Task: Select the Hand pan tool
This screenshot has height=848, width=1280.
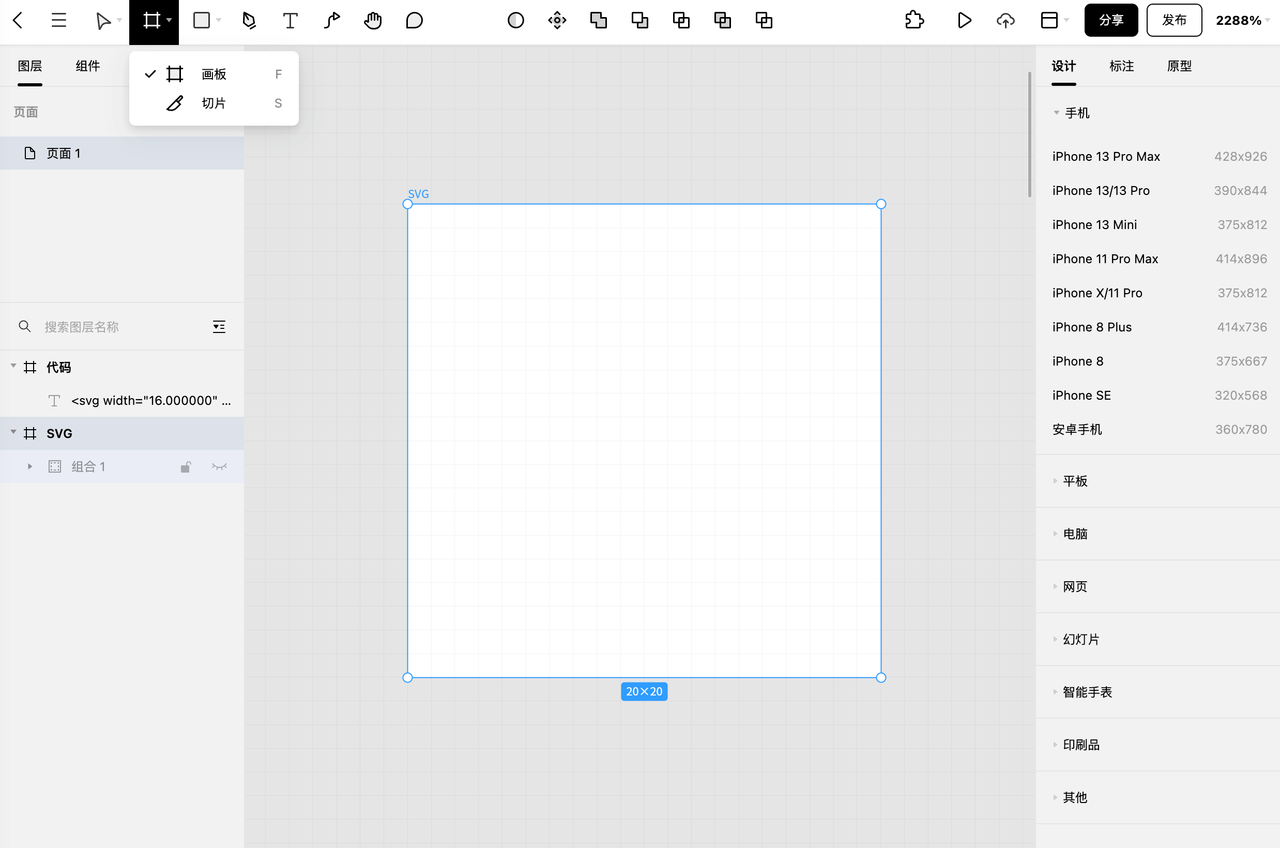Action: point(373,21)
